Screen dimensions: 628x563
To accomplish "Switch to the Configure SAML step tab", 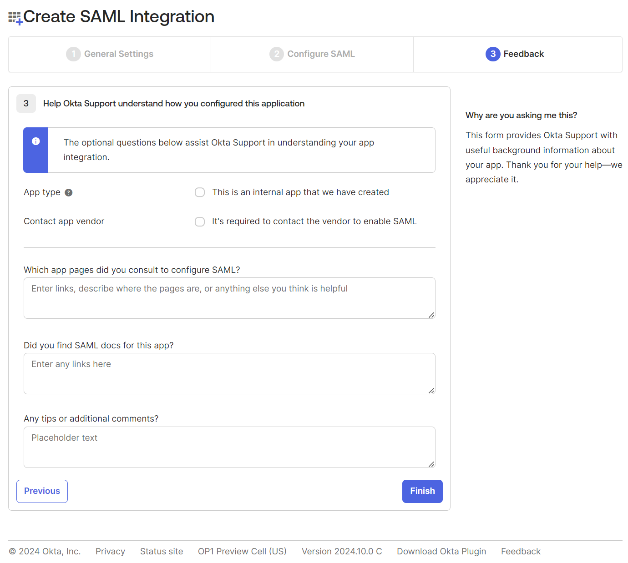I will pos(321,54).
